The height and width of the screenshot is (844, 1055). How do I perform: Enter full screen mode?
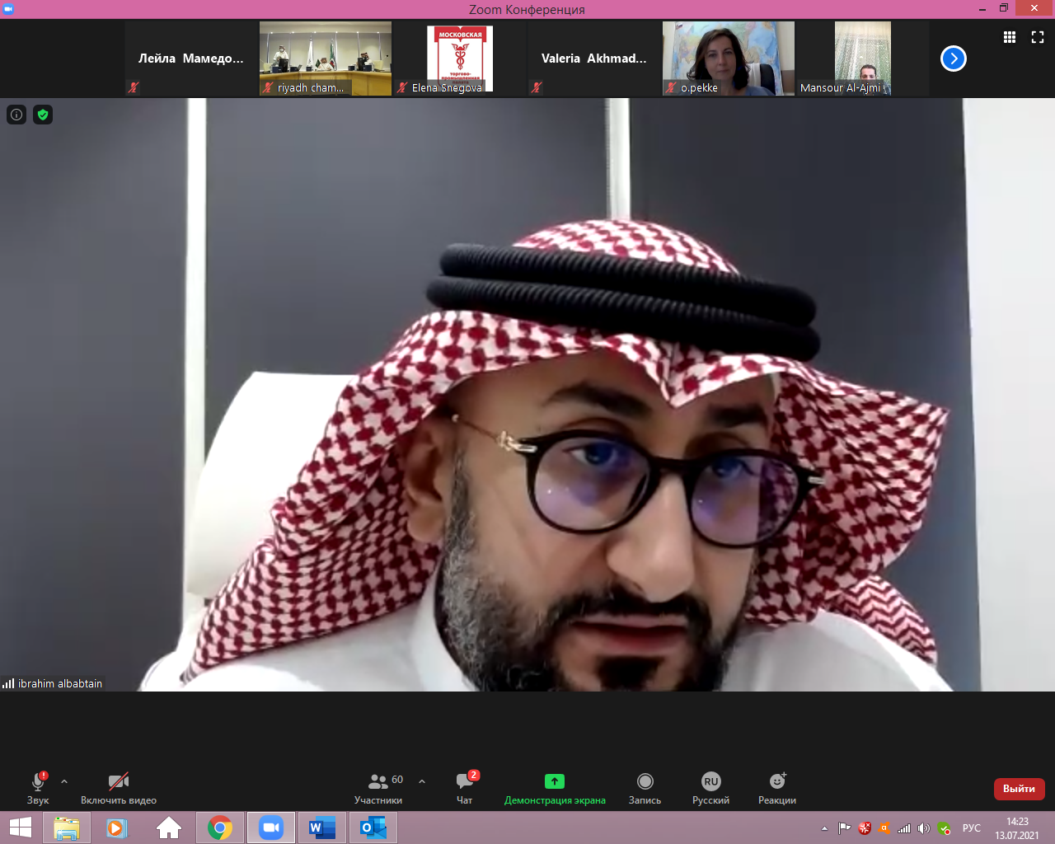coord(1038,37)
